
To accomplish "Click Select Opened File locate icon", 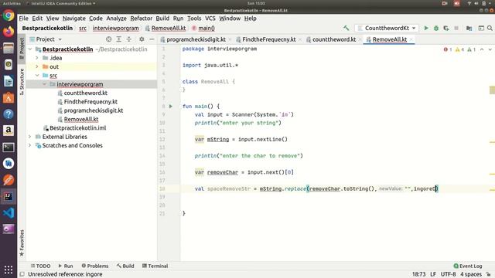I will click(108, 39).
